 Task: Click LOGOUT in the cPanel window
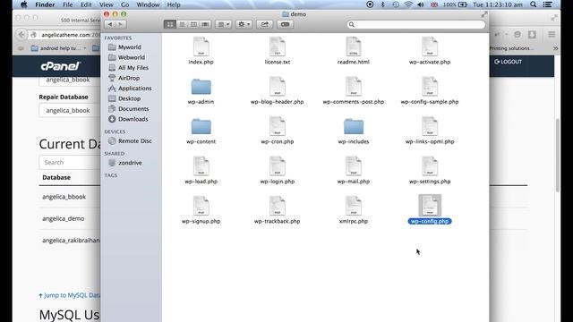coord(509,62)
